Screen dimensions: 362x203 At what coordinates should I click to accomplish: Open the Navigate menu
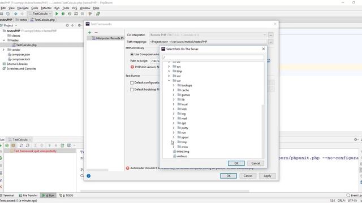(x=23, y=8)
